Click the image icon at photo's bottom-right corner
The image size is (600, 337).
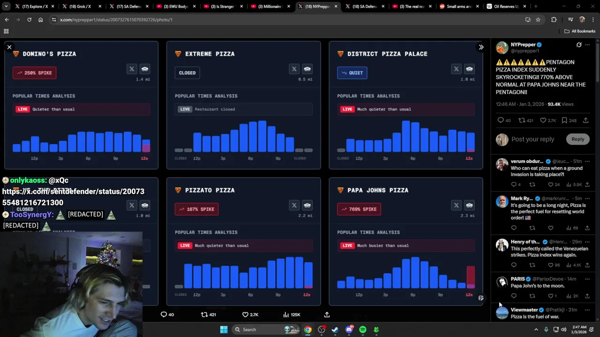(x=481, y=298)
